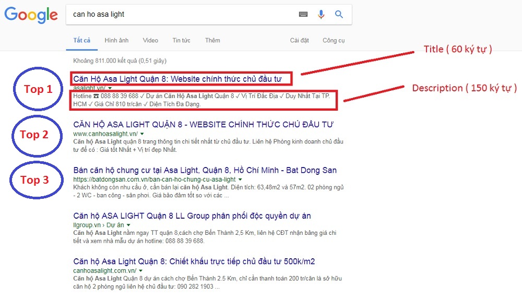Image resolution: width=522 pixels, height=299 pixels.
Task: Open Cài đặt settings menu
Action: point(300,41)
